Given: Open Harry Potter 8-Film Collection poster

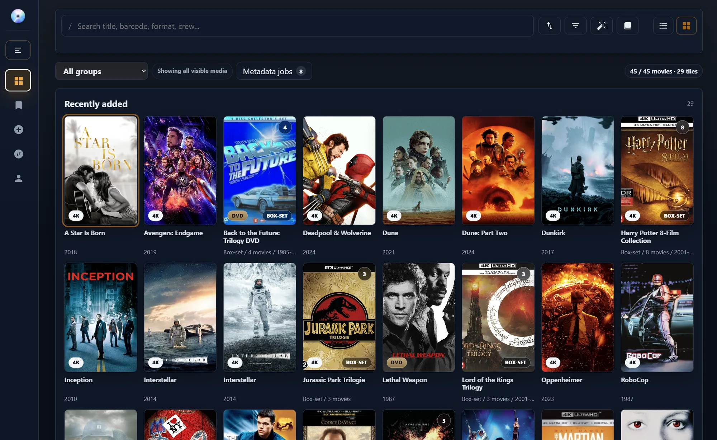Looking at the screenshot, I should tap(657, 170).
